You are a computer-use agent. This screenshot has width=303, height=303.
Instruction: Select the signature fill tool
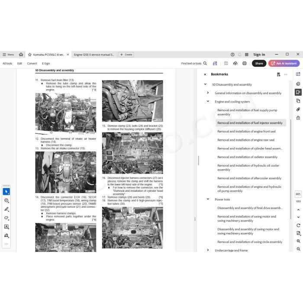6,235
